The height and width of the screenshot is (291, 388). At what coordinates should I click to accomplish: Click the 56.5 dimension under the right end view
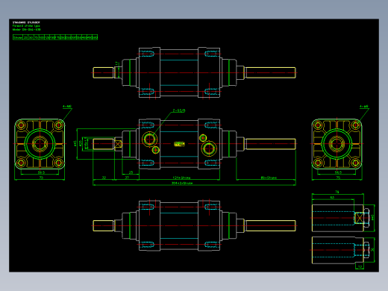coord(338,172)
